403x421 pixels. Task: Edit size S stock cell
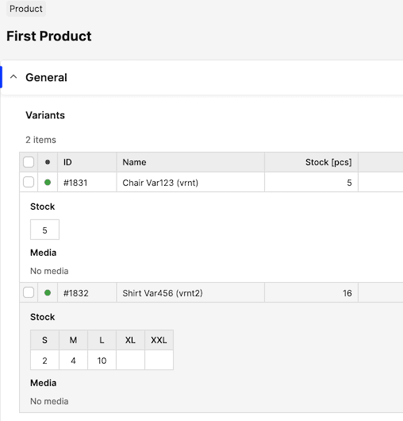(x=44, y=360)
